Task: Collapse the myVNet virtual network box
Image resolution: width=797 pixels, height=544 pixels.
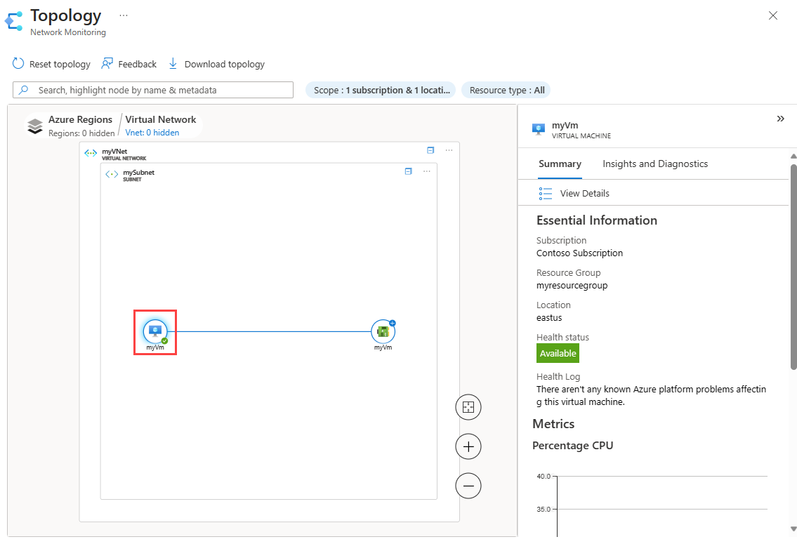Action: click(x=430, y=150)
